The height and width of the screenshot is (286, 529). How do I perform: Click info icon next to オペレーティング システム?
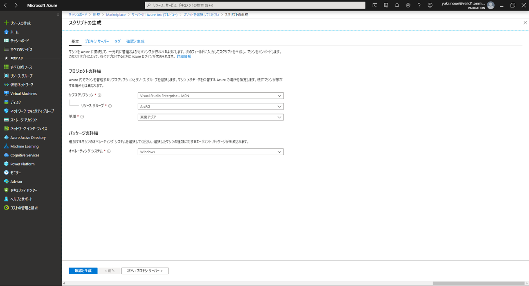[x=109, y=151]
